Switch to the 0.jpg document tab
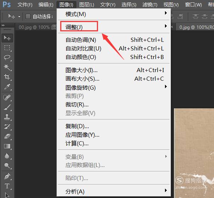This screenshot has height=198, width=214. (195, 27)
